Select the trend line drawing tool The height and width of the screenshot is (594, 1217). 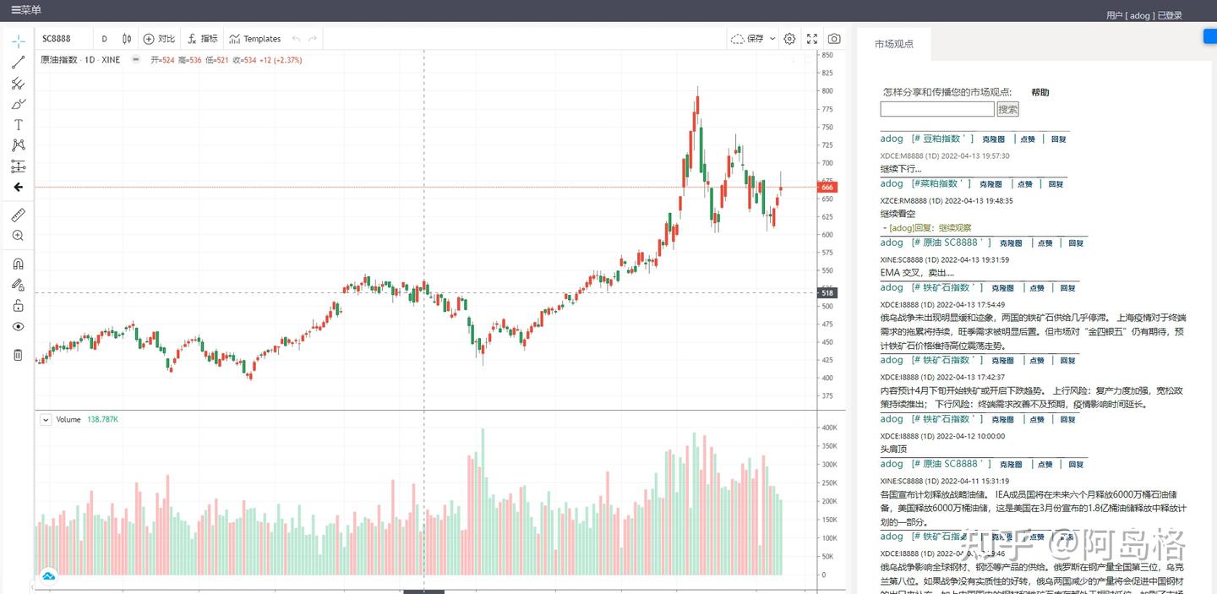tap(19, 61)
